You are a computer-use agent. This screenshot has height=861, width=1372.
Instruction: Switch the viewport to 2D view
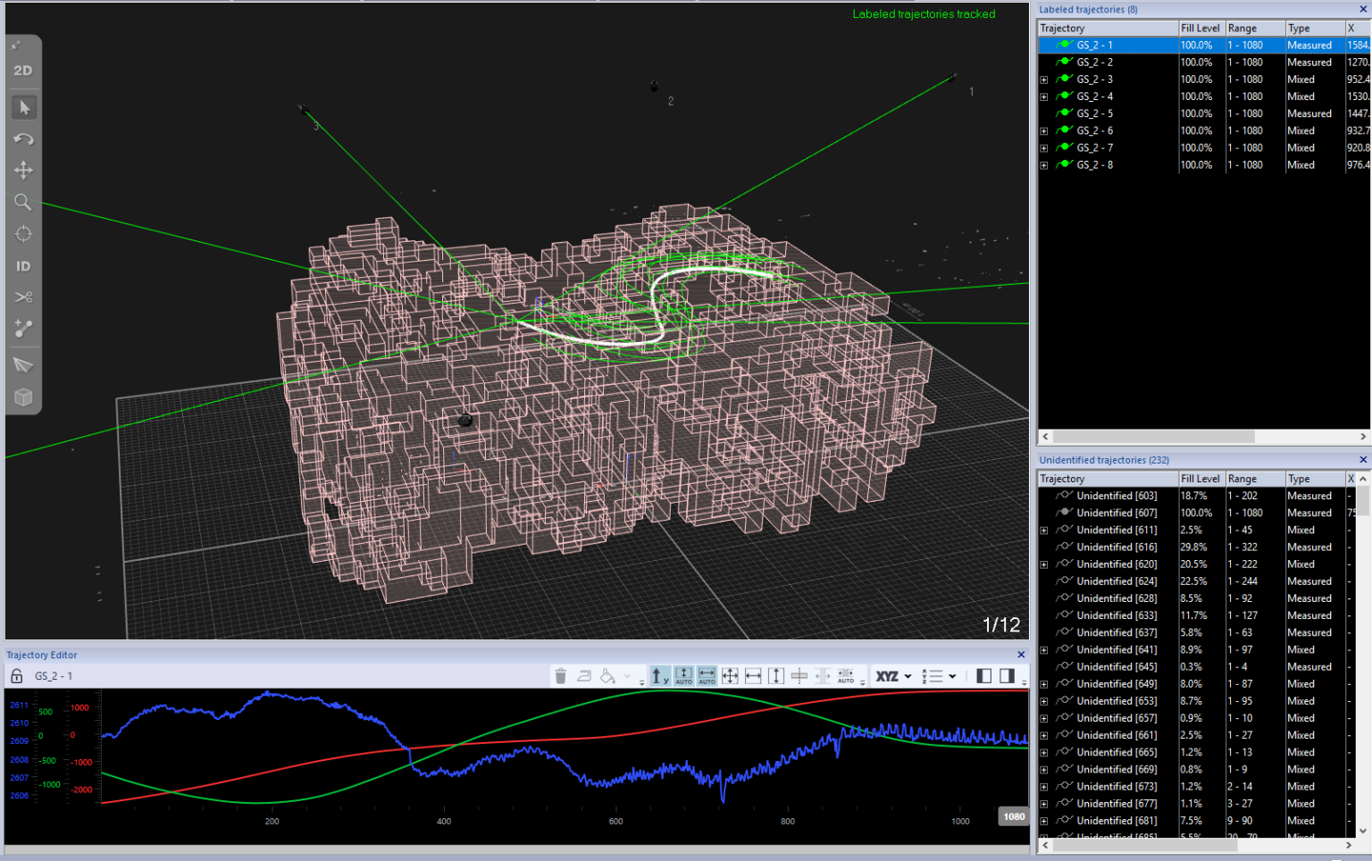click(23, 71)
